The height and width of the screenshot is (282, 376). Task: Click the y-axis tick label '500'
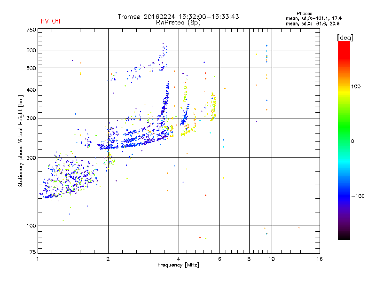coord(31,68)
